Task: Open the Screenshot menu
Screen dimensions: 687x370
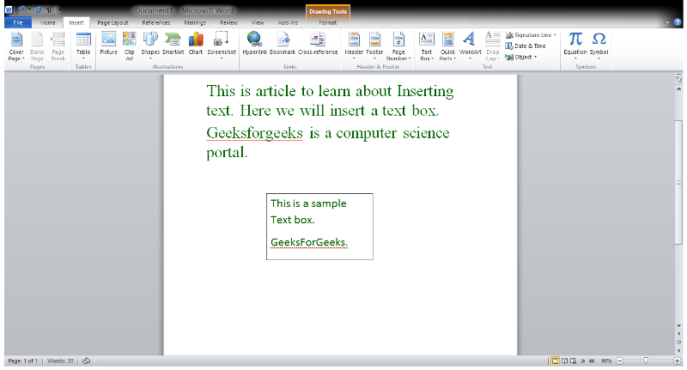Action: coord(222,46)
